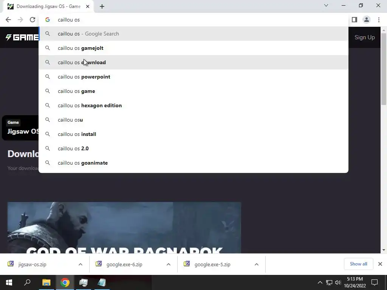Choose the 'caillou osu' suggestion

click(x=193, y=120)
